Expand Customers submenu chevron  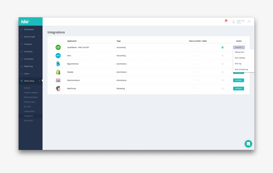point(39,59)
